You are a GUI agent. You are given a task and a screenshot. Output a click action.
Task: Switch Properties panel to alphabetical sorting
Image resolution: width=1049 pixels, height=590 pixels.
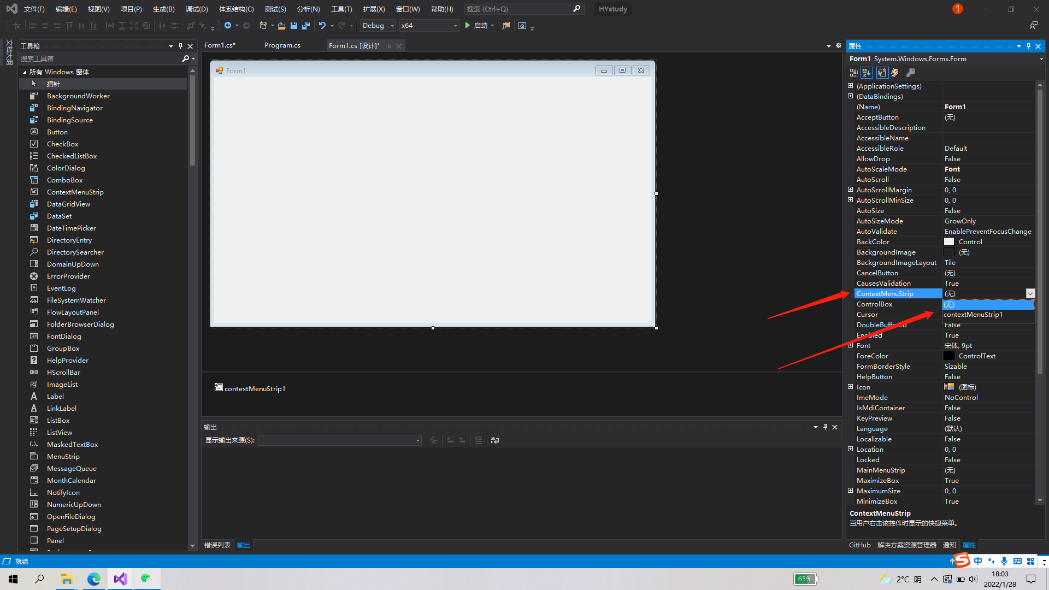point(867,72)
